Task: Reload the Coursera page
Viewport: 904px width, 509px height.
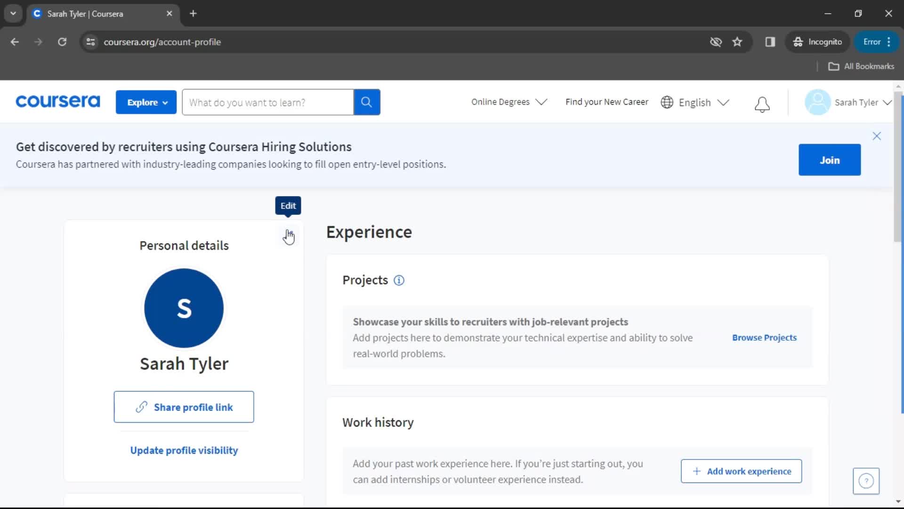Action: pos(62,42)
